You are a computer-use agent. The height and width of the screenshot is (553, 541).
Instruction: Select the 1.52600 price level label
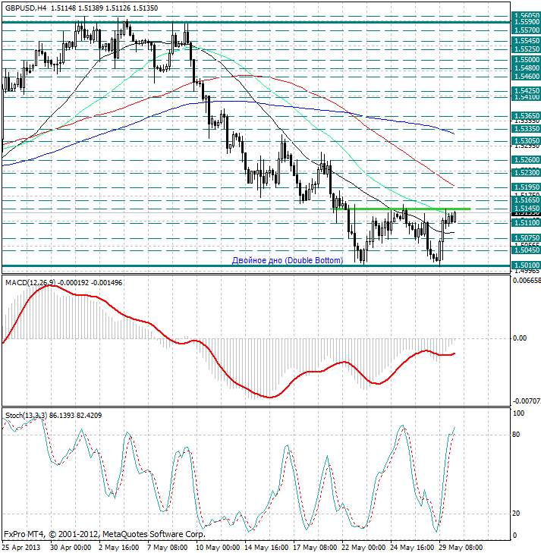(526, 160)
